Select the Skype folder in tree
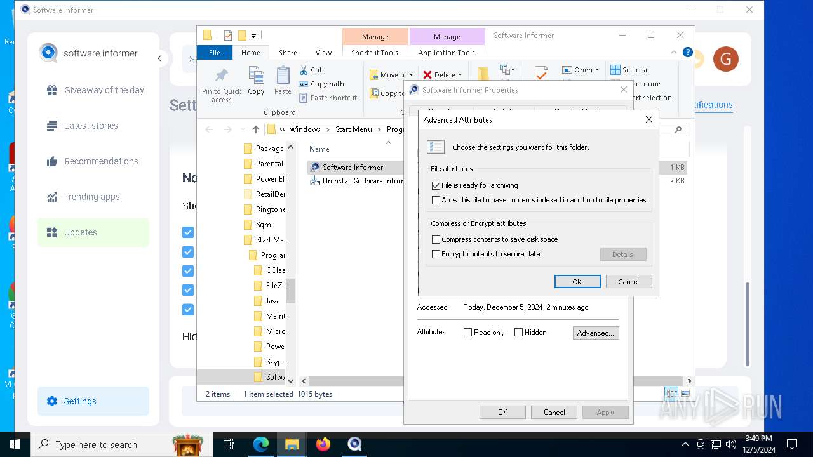This screenshot has height=457, width=813. (x=270, y=362)
